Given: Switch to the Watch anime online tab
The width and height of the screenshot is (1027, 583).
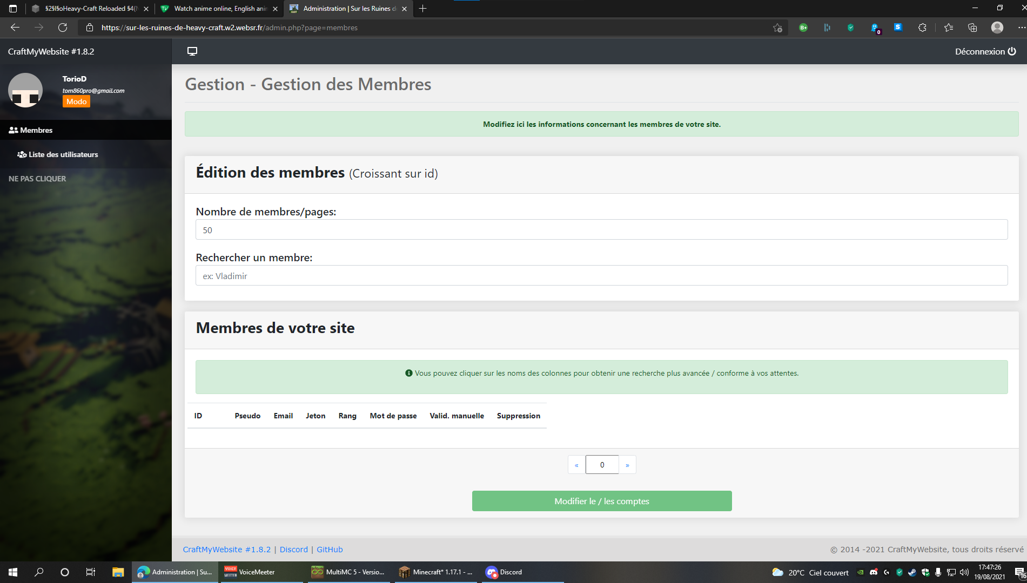Looking at the screenshot, I should pyautogui.click(x=219, y=9).
